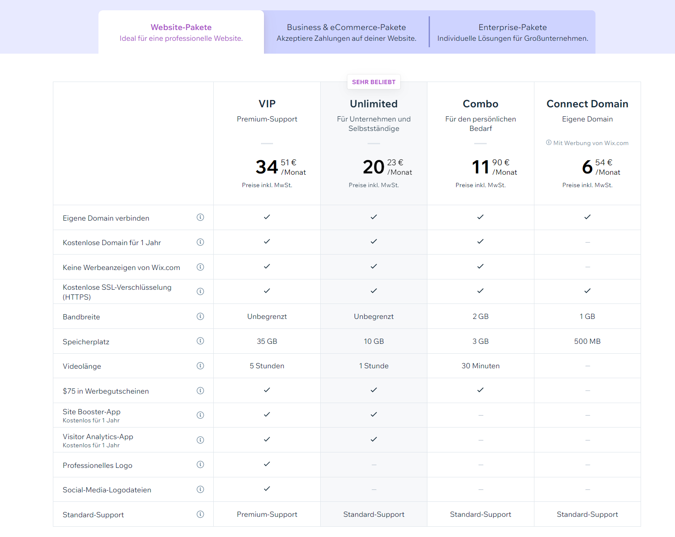Click info icon beside Mit Werbung von Wix.com
The width and height of the screenshot is (675, 537).
click(x=549, y=143)
